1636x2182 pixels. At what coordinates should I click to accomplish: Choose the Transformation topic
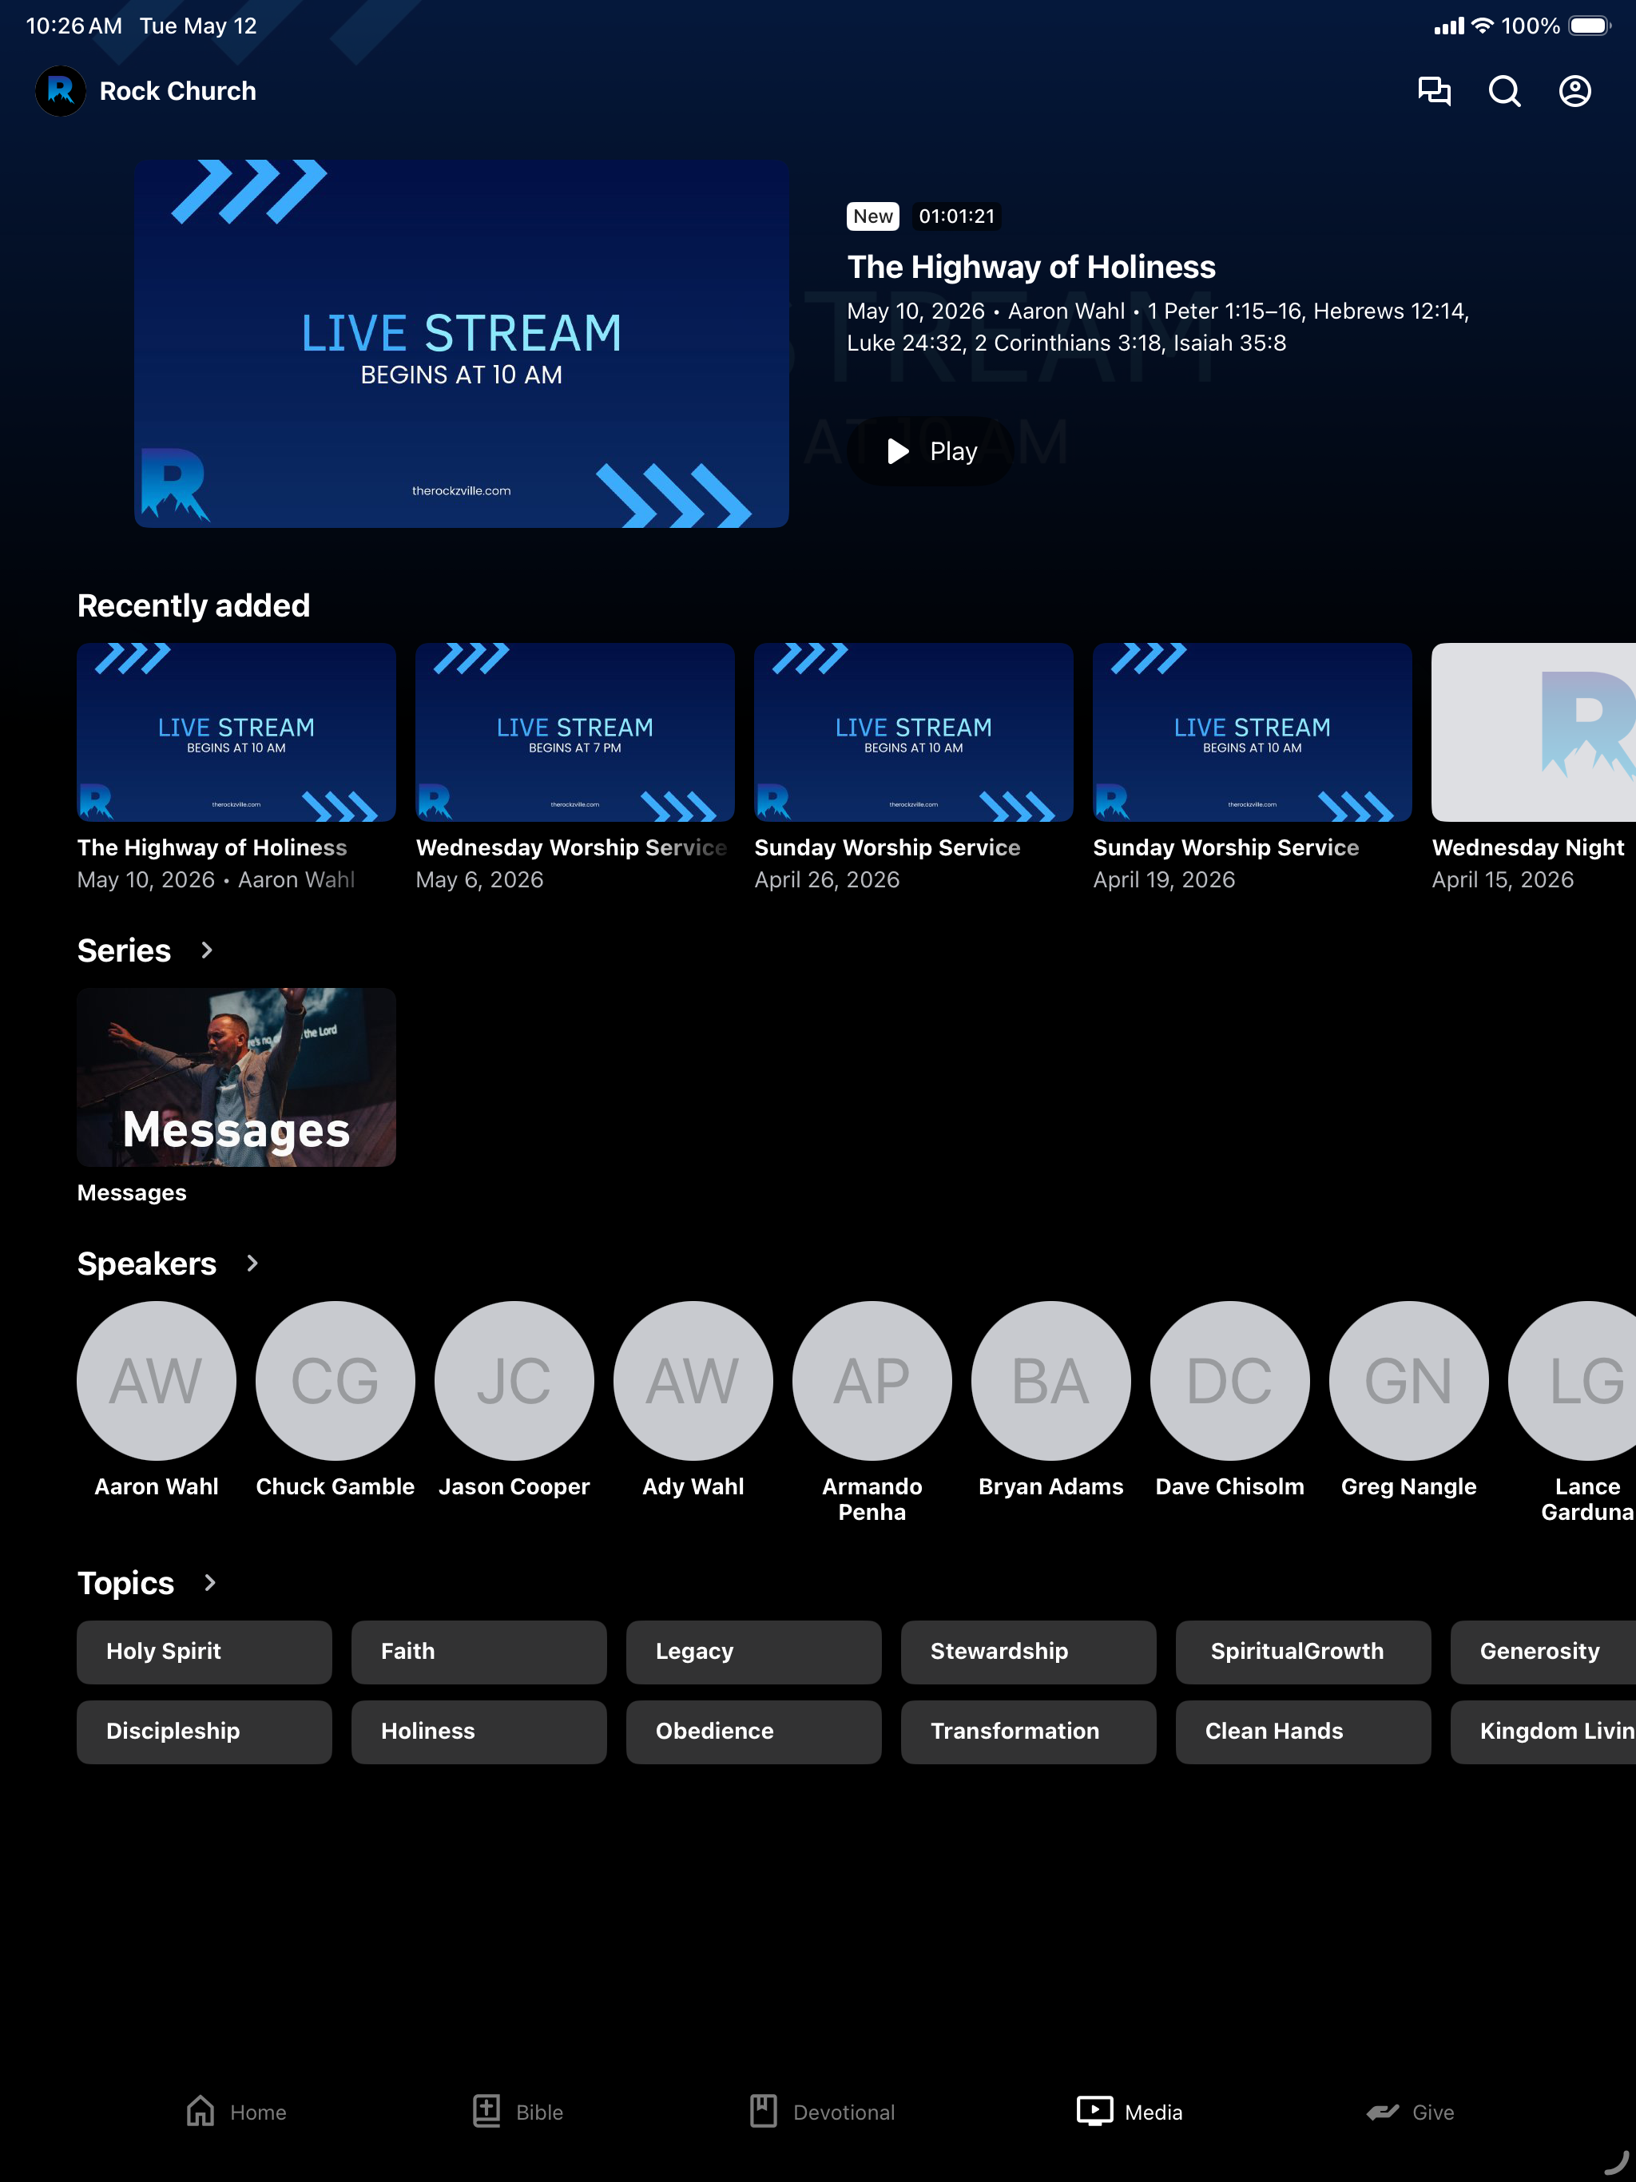tap(1028, 1732)
